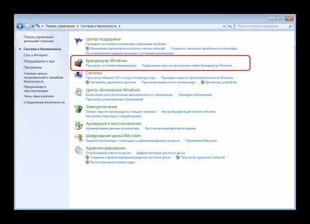Open 'Оформление и персонализация' sidebar category

point(36,88)
